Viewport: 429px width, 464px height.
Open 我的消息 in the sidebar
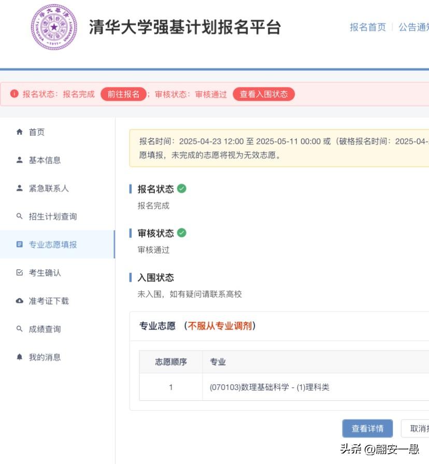58,357
